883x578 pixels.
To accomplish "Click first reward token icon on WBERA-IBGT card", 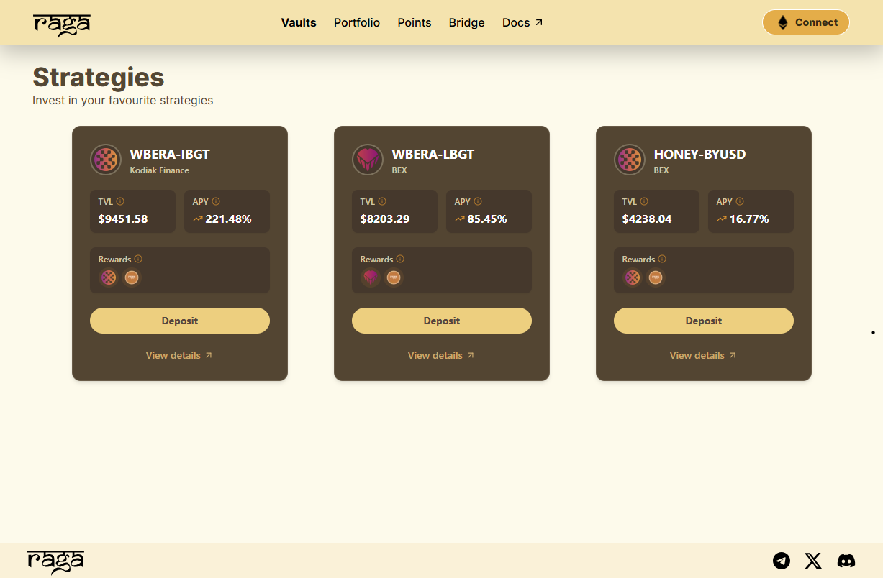I will pos(109,277).
